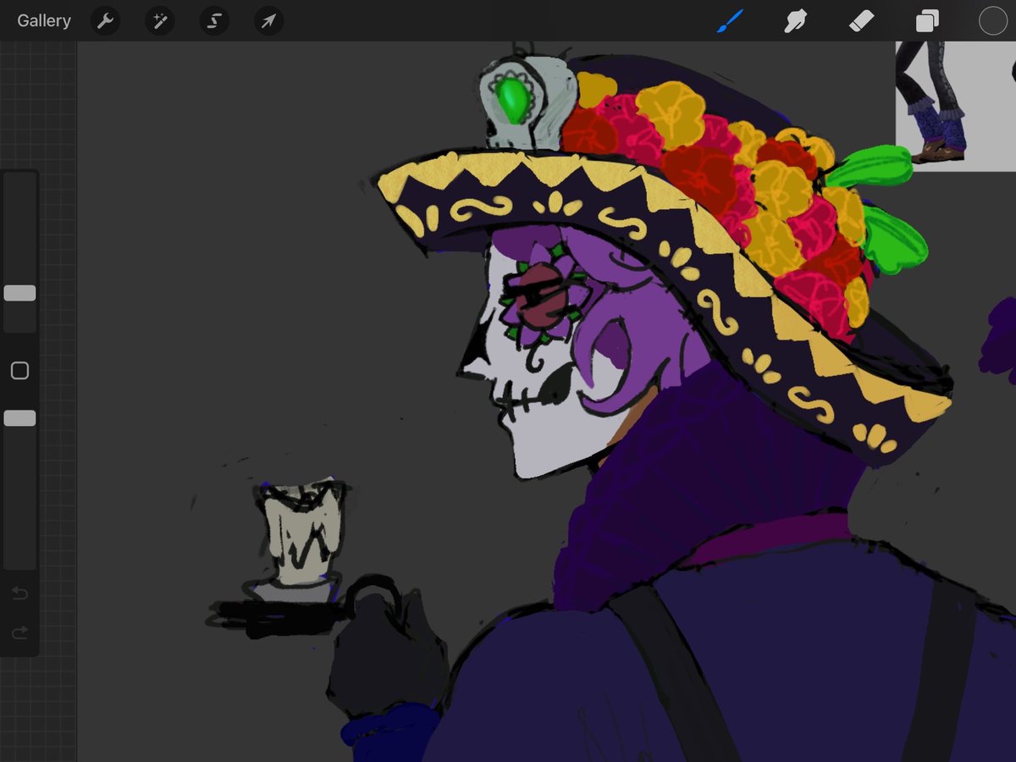Open the Layers panel
Screen dimensions: 1016x762
[927, 21]
